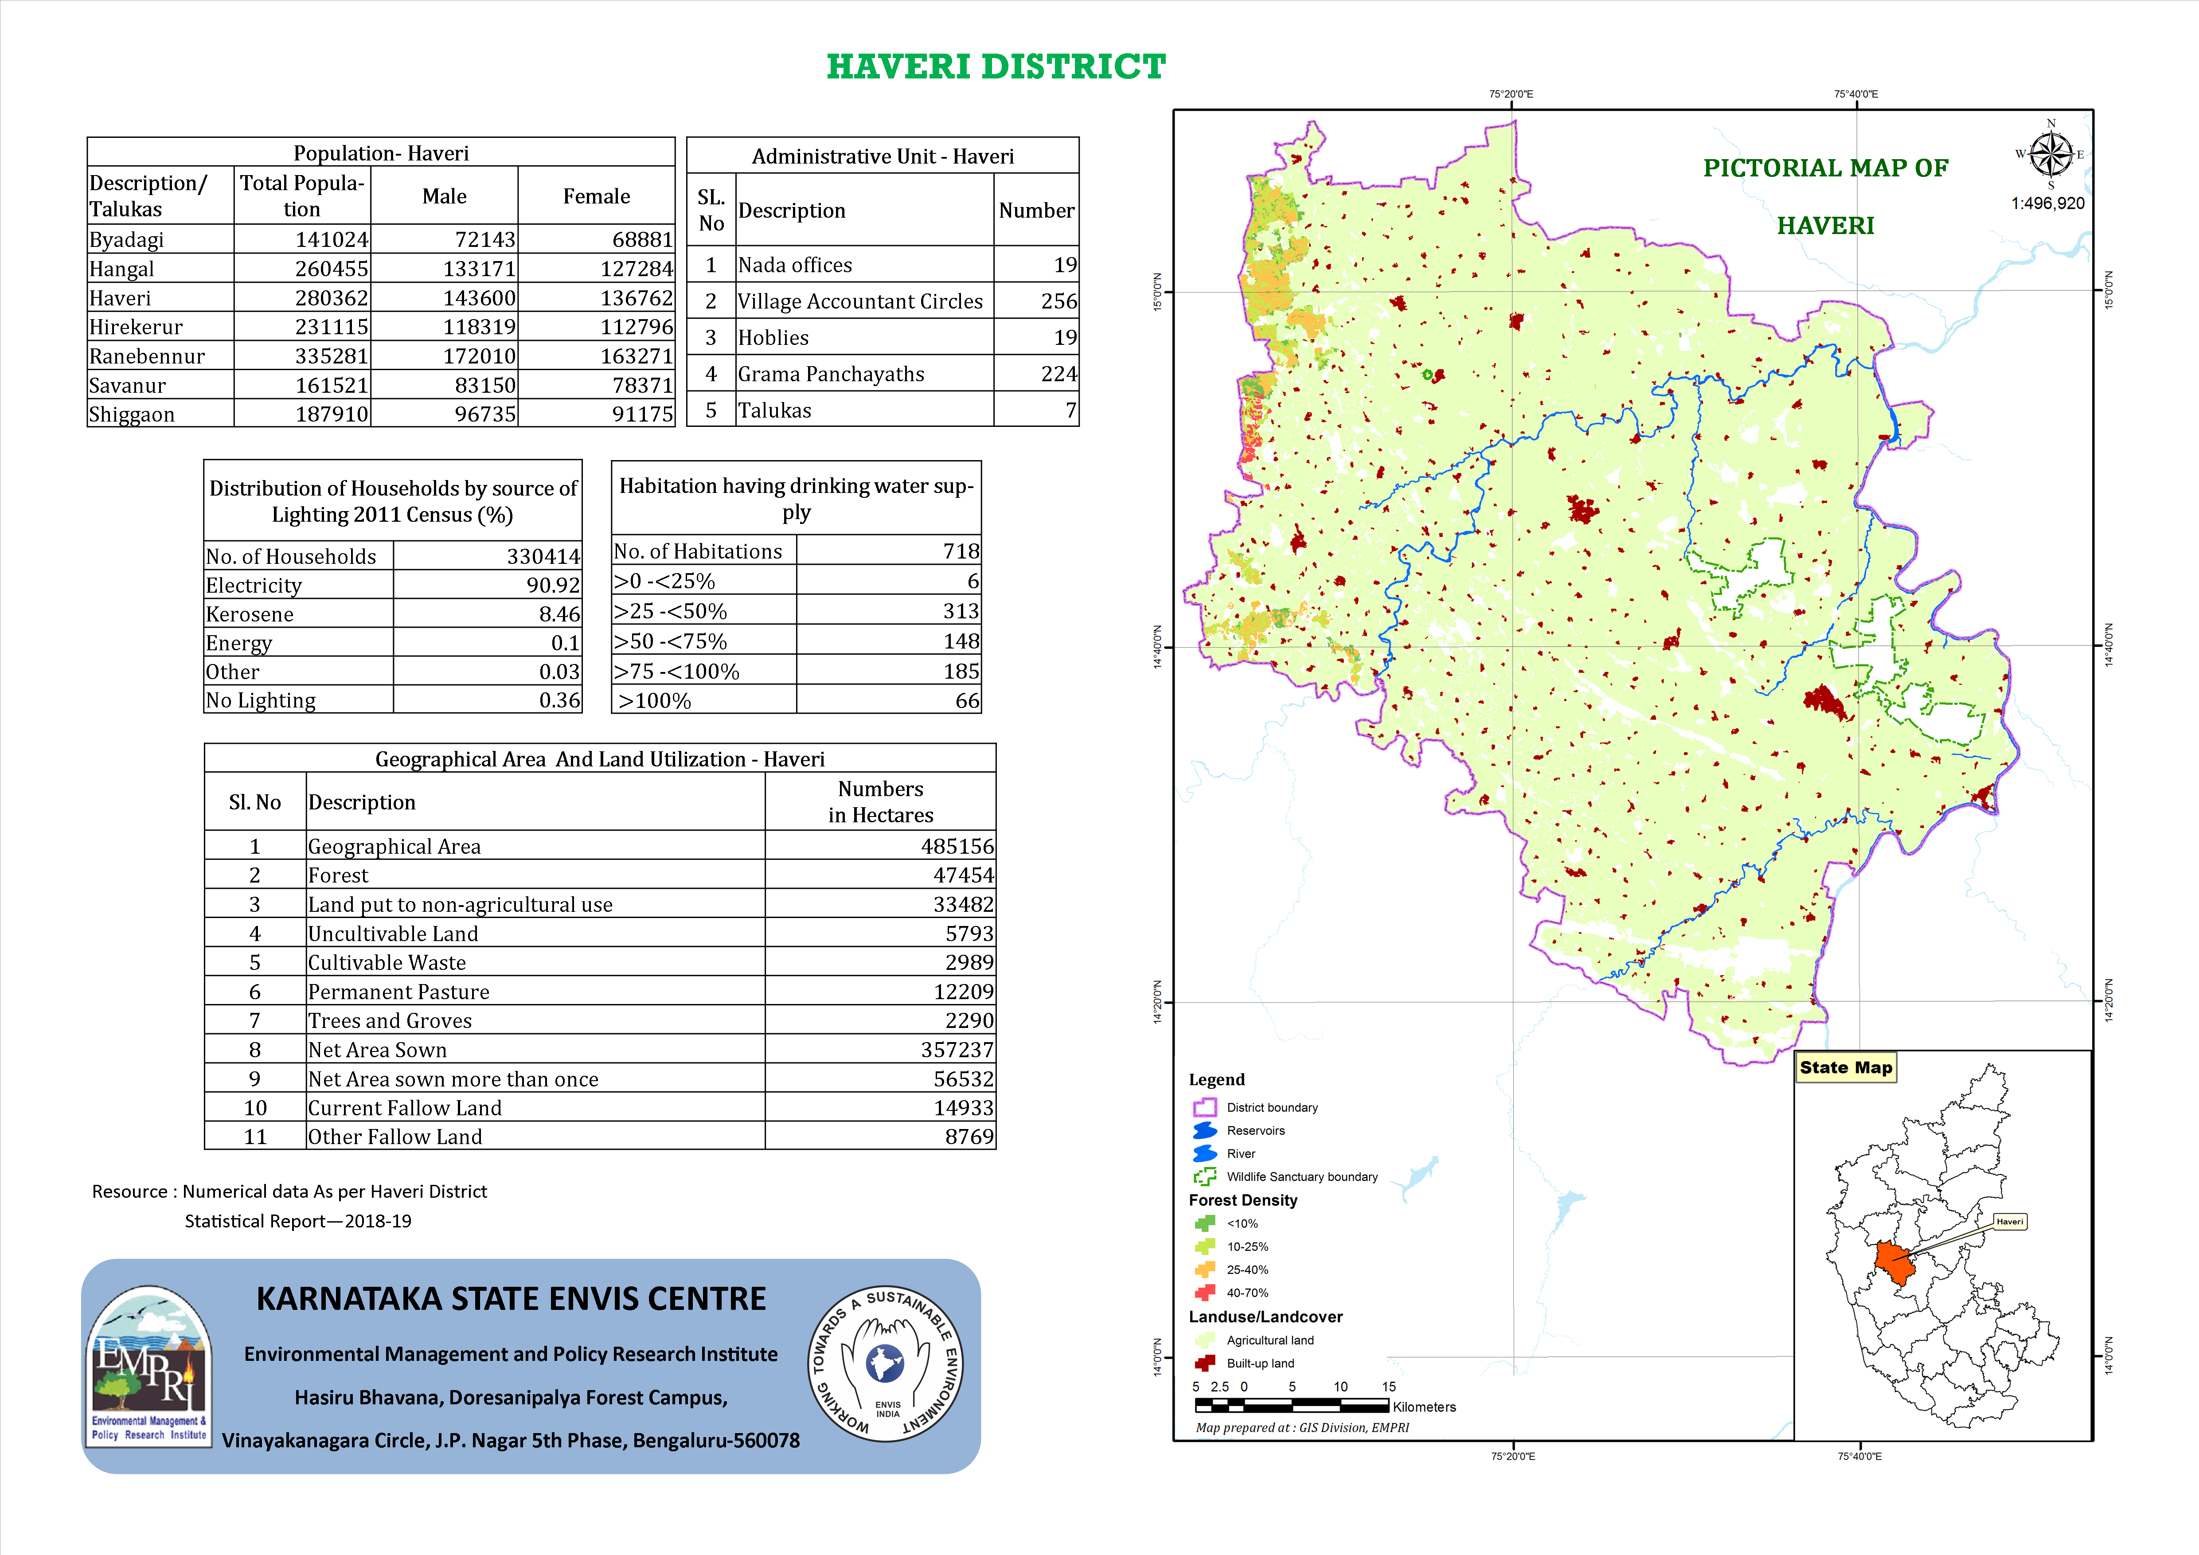Click the Statistical Report—2018-19 source line
The height and width of the screenshot is (1555, 2199).
click(298, 1222)
